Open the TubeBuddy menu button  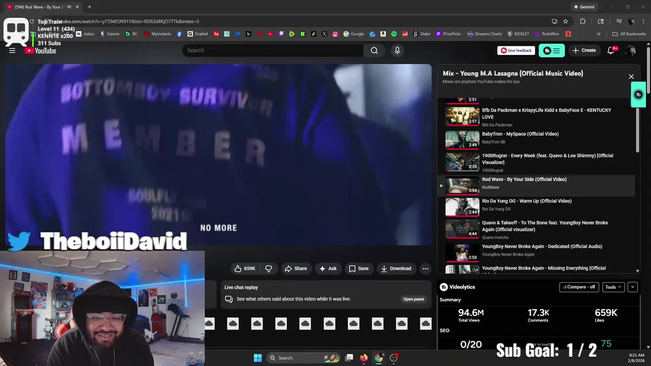point(552,50)
